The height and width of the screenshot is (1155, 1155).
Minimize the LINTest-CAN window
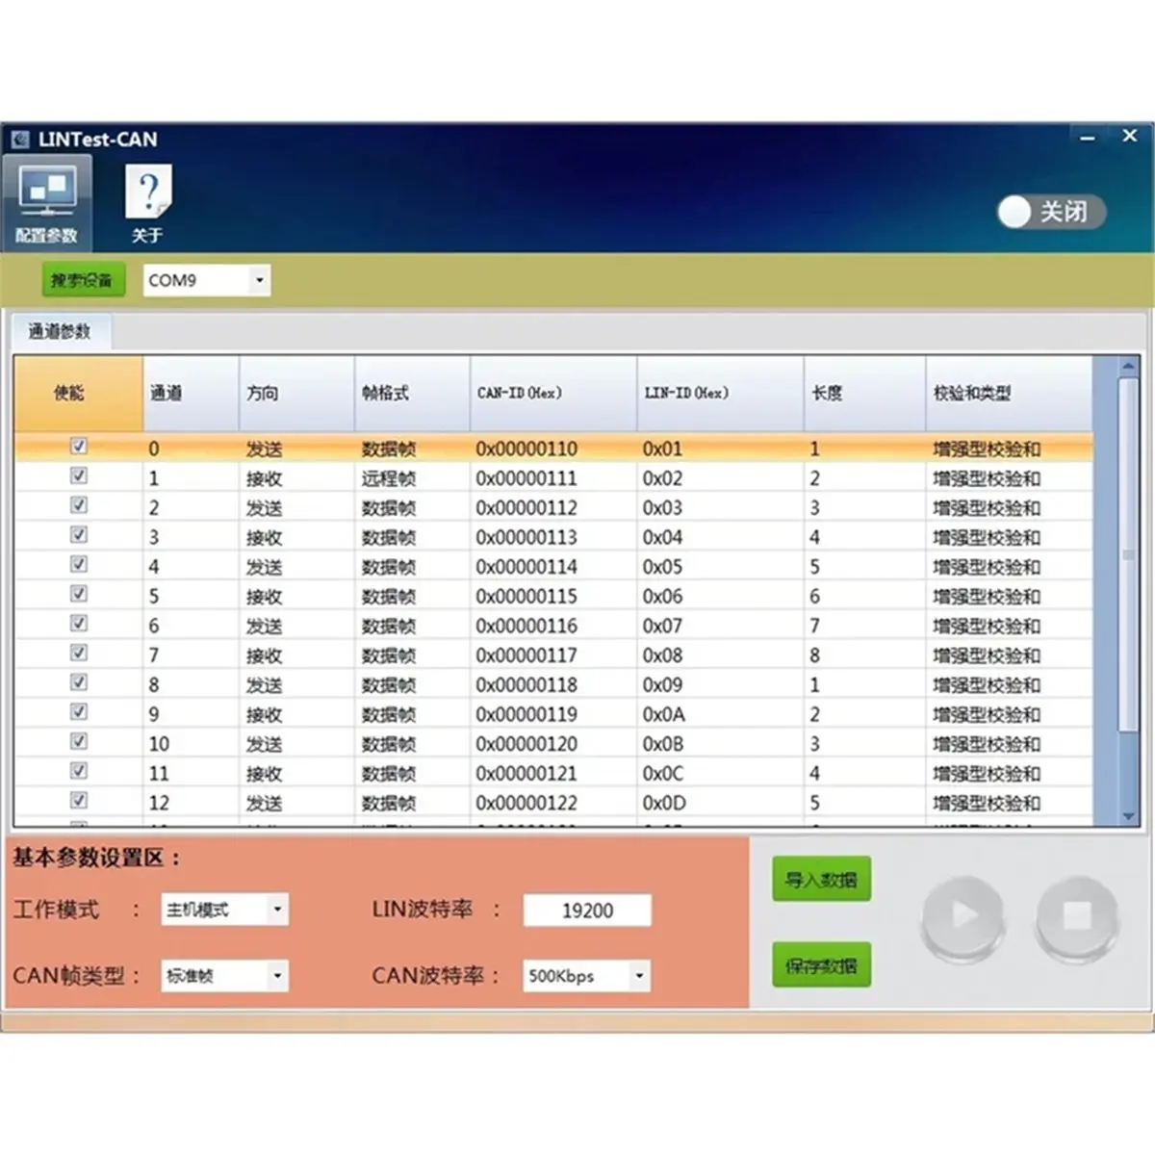click(1088, 139)
